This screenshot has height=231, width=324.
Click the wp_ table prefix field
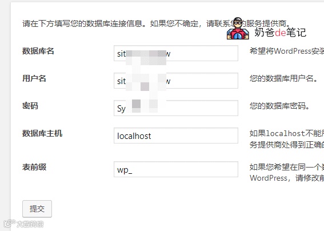pos(176,169)
